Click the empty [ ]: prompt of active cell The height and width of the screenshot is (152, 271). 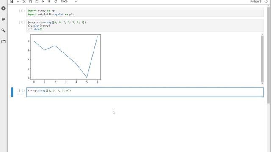[x=22, y=90]
